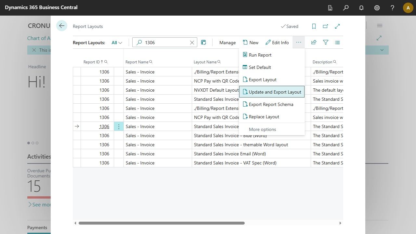Expand page to full width icon

pyautogui.click(x=337, y=26)
